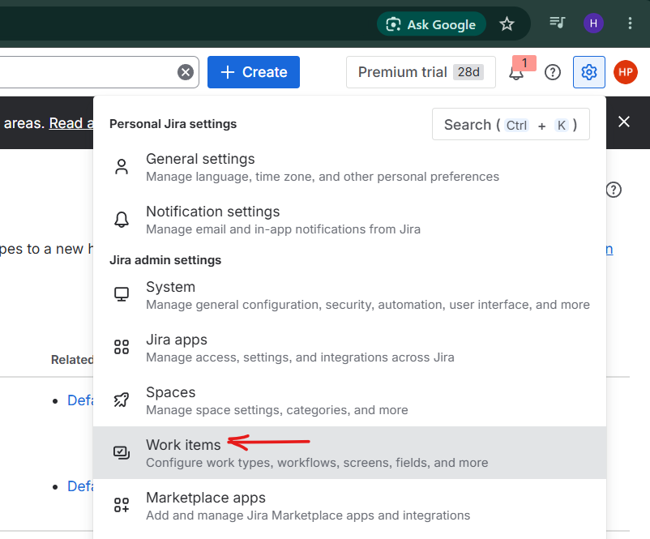
Task: Open the Chrome media controls icon
Action: (558, 23)
